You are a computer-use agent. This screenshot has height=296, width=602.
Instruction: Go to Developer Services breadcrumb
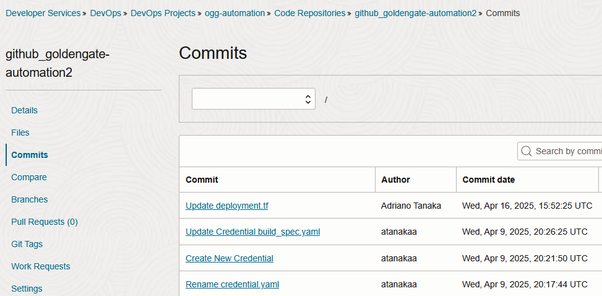click(43, 13)
